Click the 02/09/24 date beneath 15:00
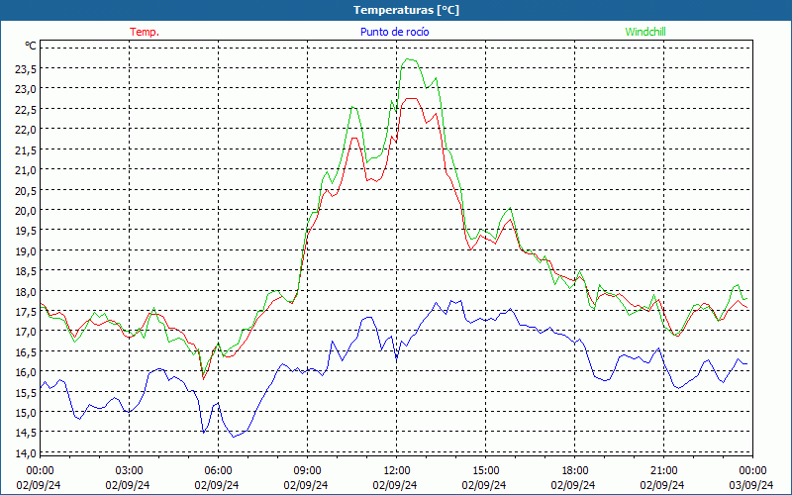 (484, 485)
